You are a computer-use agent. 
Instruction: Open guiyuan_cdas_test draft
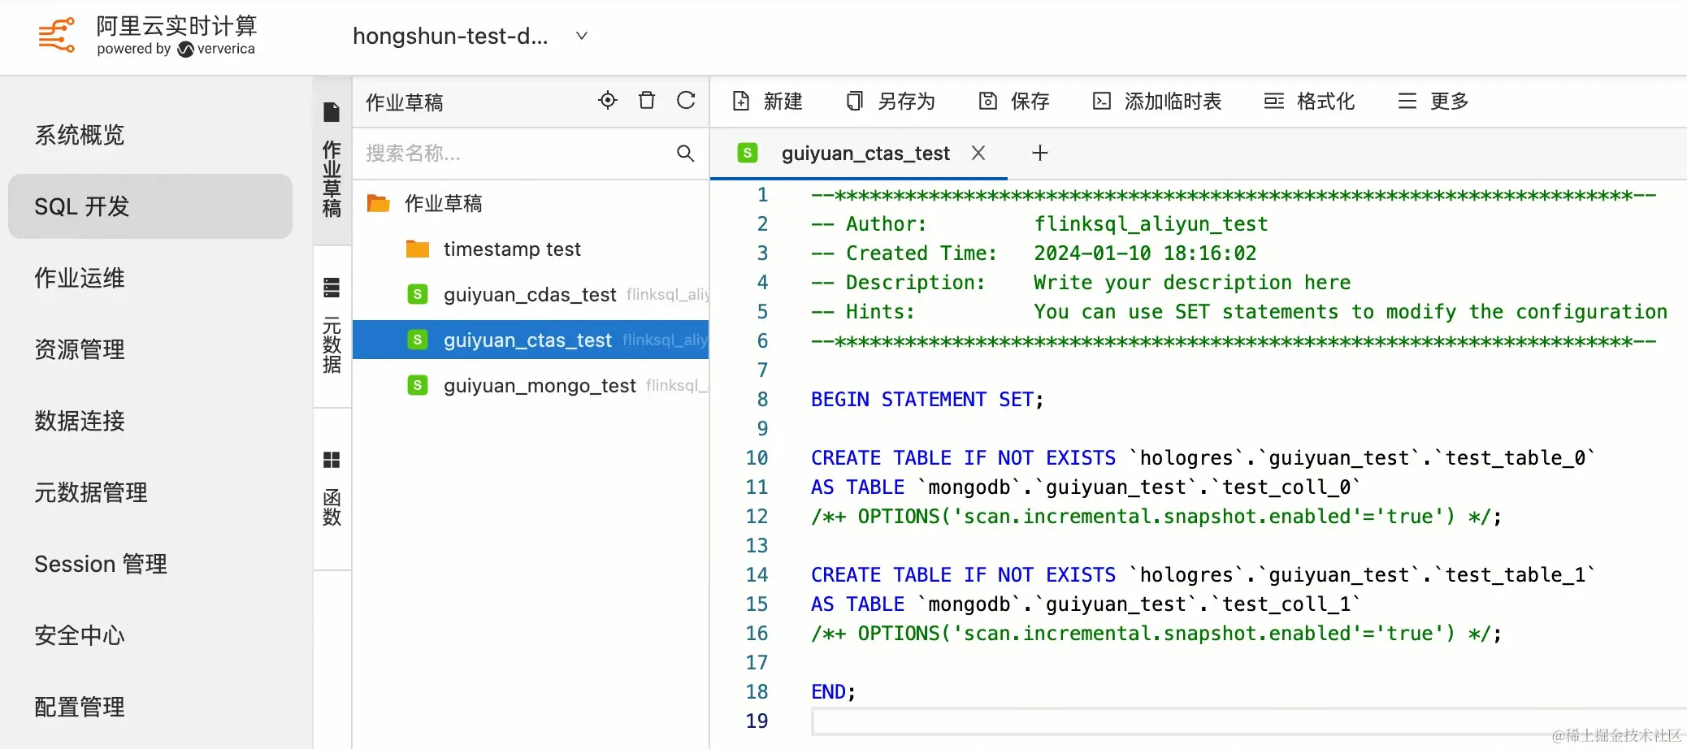tap(531, 294)
